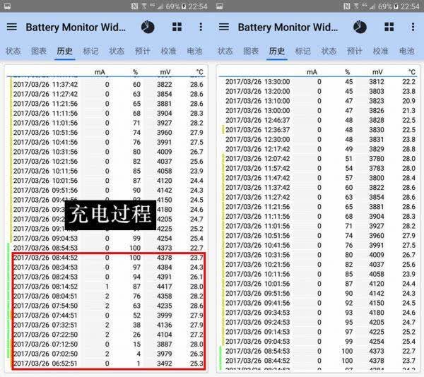Open grid view icon in right toolbar
Screen dimensions: 424x377
(389, 27)
